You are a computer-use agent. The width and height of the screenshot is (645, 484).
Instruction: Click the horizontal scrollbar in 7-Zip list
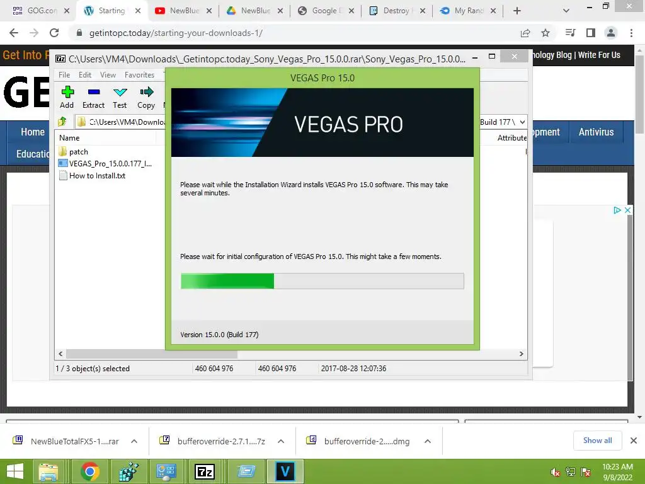[152, 354]
